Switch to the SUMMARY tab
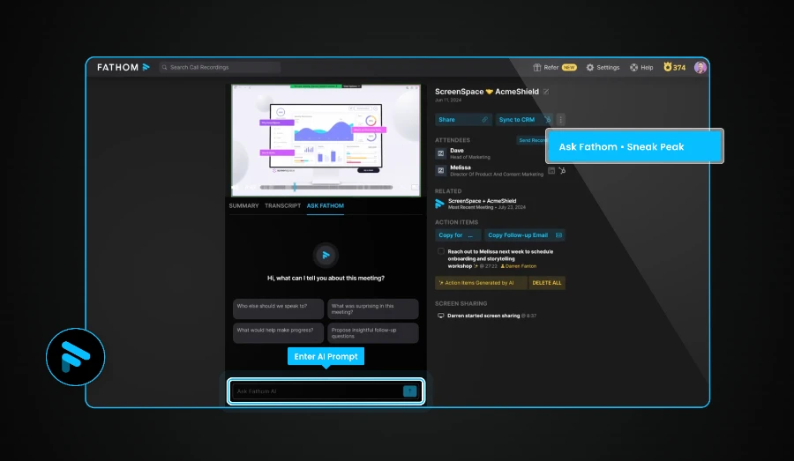The image size is (794, 461). click(x=243, y=206)
